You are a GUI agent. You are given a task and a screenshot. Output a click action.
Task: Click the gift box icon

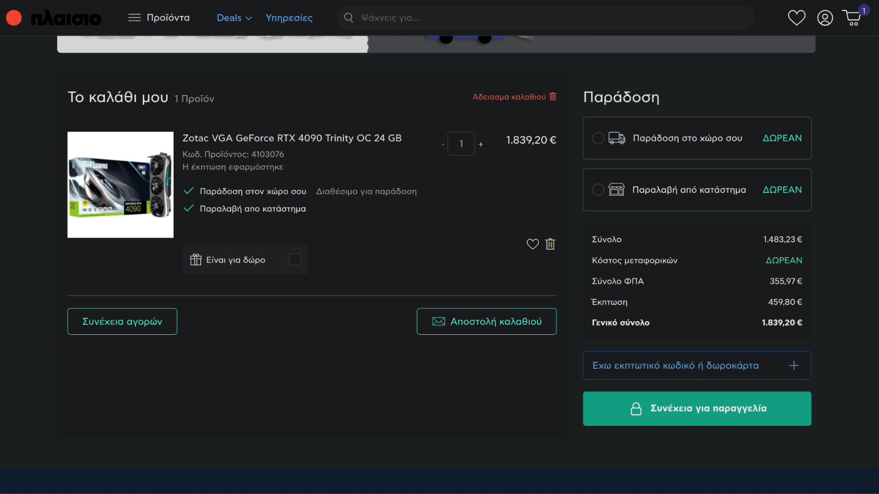pos(196,260)
